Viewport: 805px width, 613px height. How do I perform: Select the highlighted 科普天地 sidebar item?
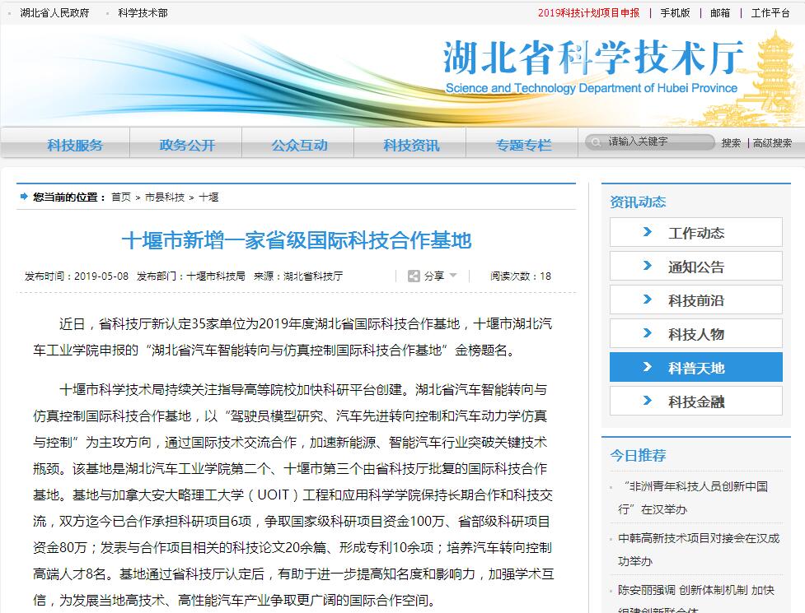coord(695,368)
